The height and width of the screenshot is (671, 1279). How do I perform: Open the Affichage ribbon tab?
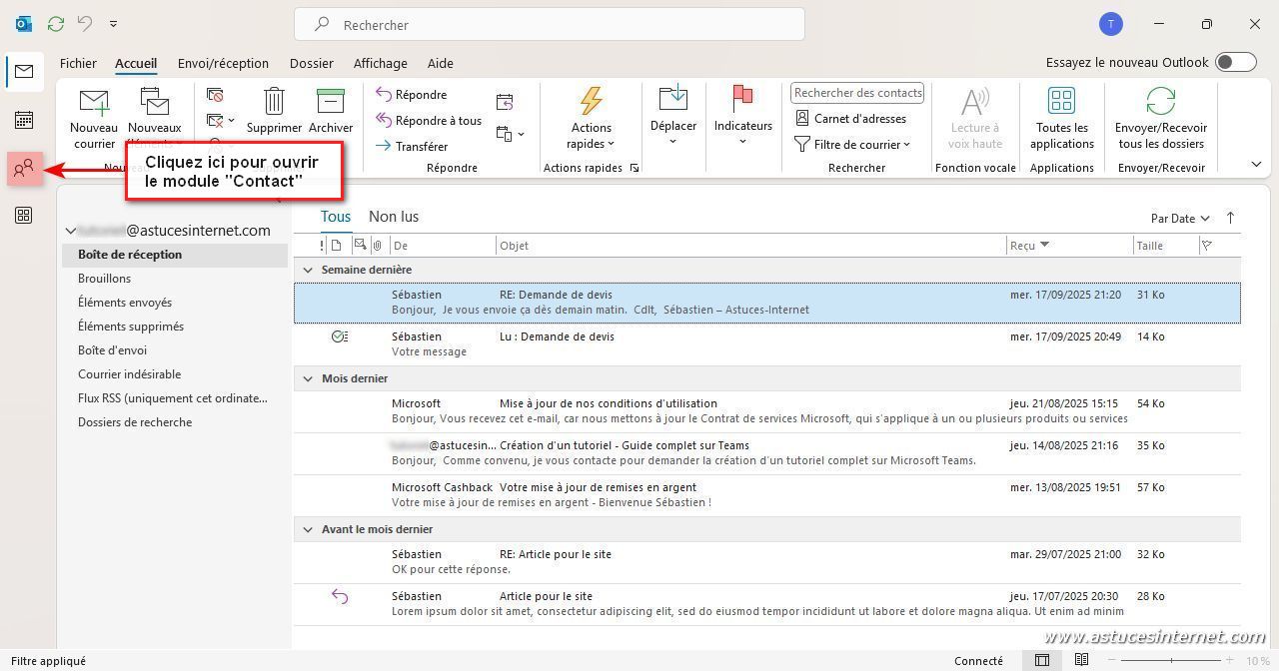coord(380,63)
